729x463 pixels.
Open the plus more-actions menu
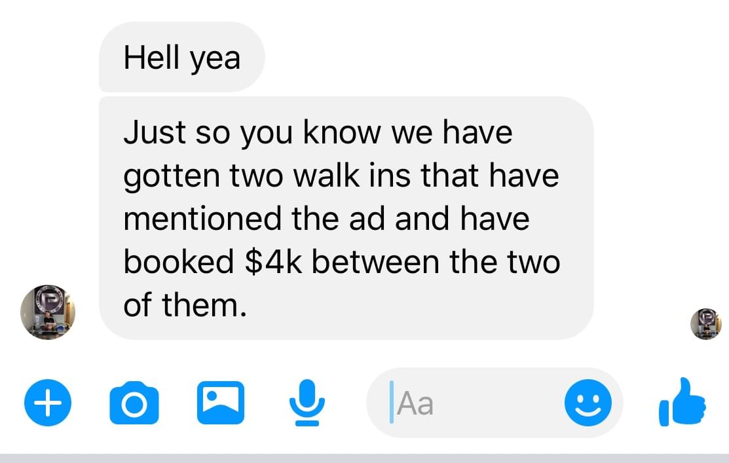(x=48, y=403)
